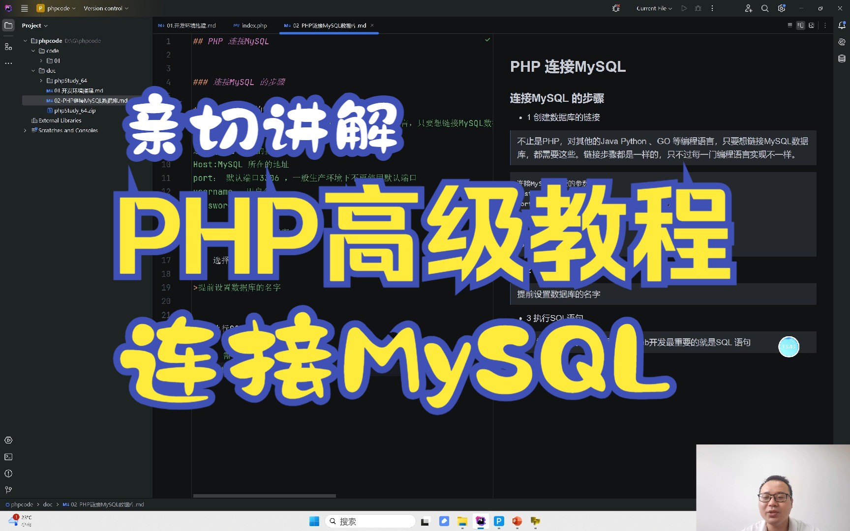Open File Explorer from taskbar
This screenshot has width=850, height=531.
pos(462,521)
